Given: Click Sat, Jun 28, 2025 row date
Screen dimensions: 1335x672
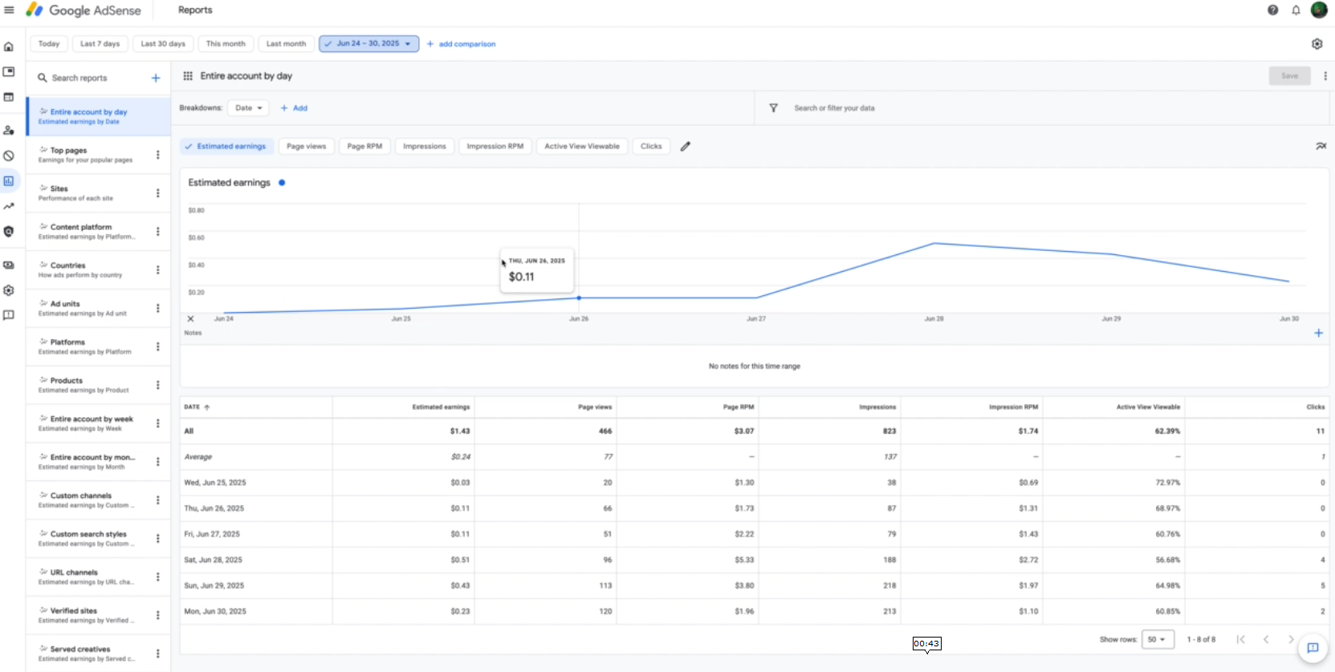Looking at the screenshot, I should [214, 560].
